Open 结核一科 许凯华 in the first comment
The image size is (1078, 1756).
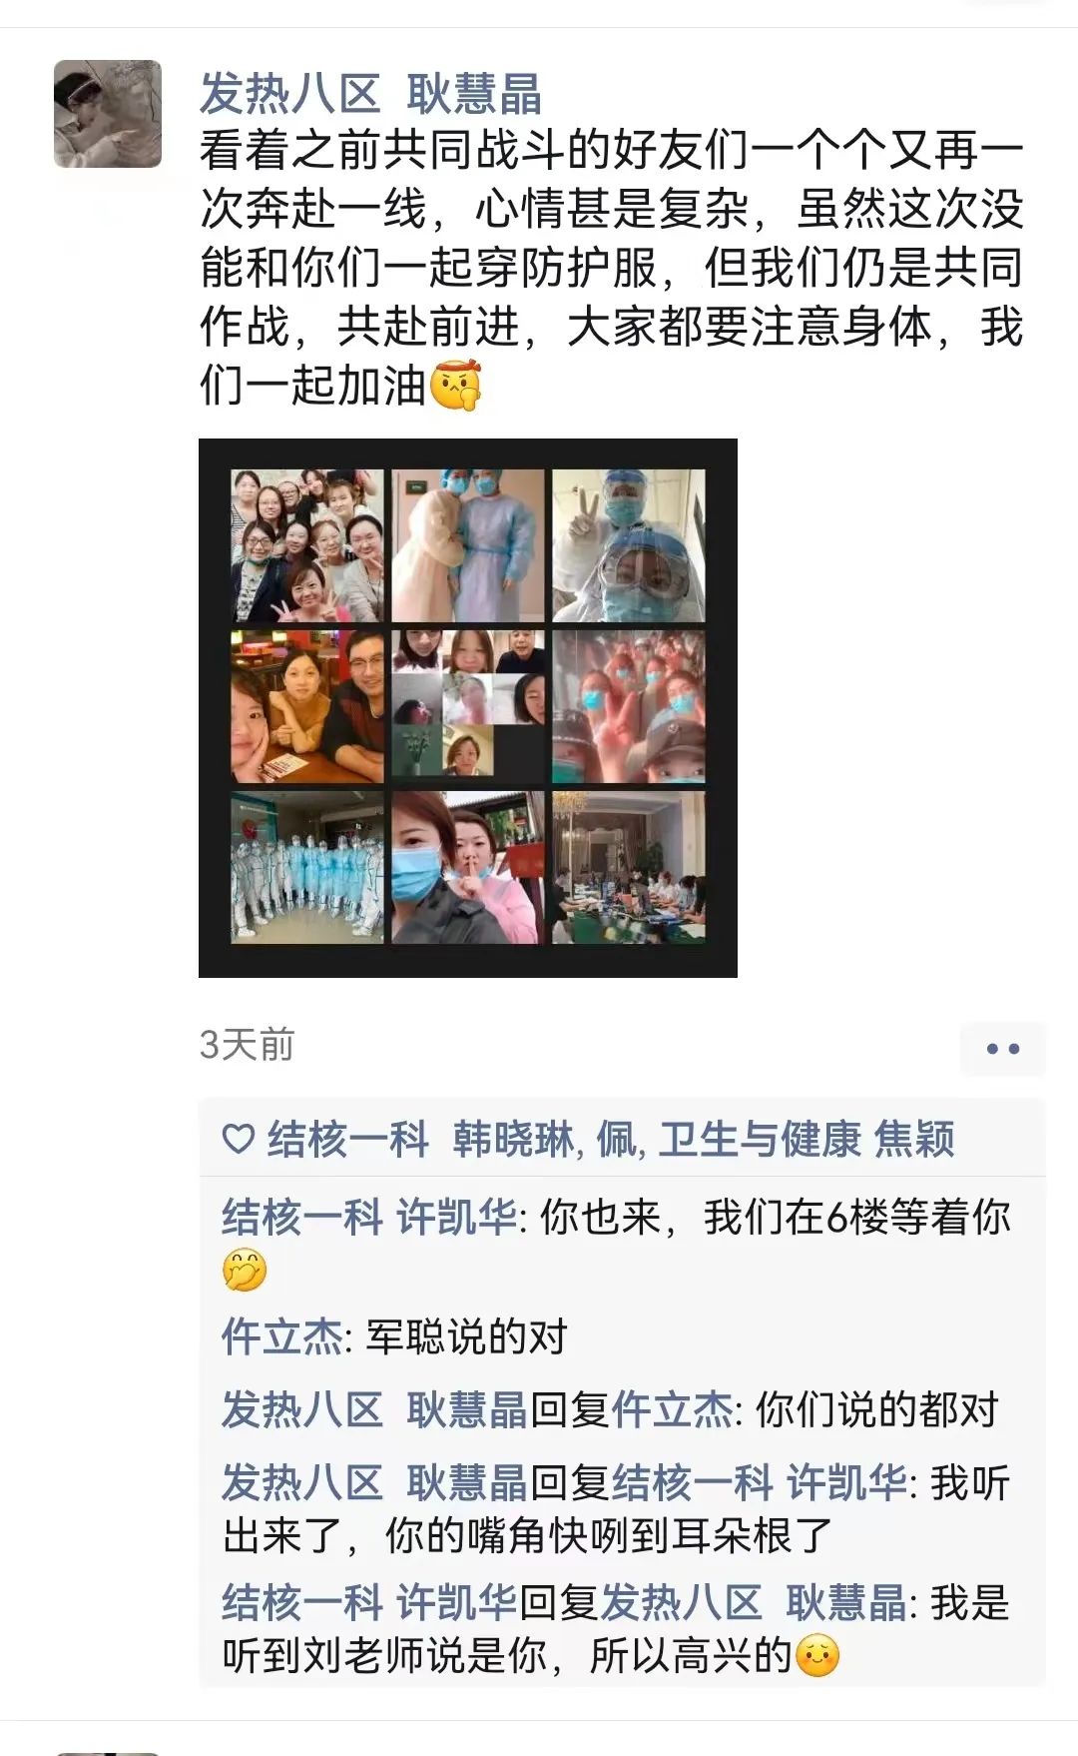[x=369, y=1218]
